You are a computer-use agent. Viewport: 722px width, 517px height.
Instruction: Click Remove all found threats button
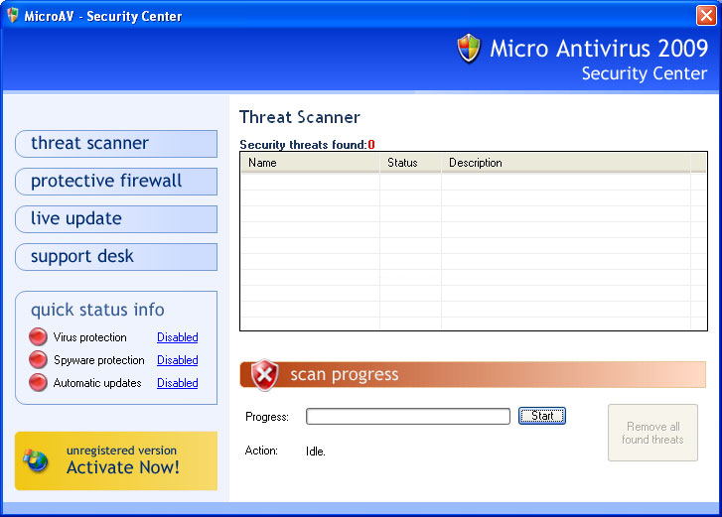point(652,433)
